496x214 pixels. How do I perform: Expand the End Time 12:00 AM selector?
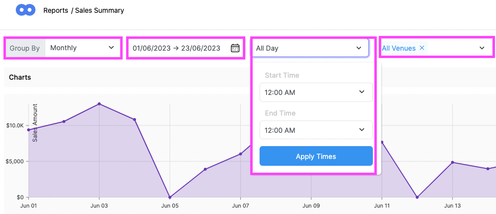point(316,130)
